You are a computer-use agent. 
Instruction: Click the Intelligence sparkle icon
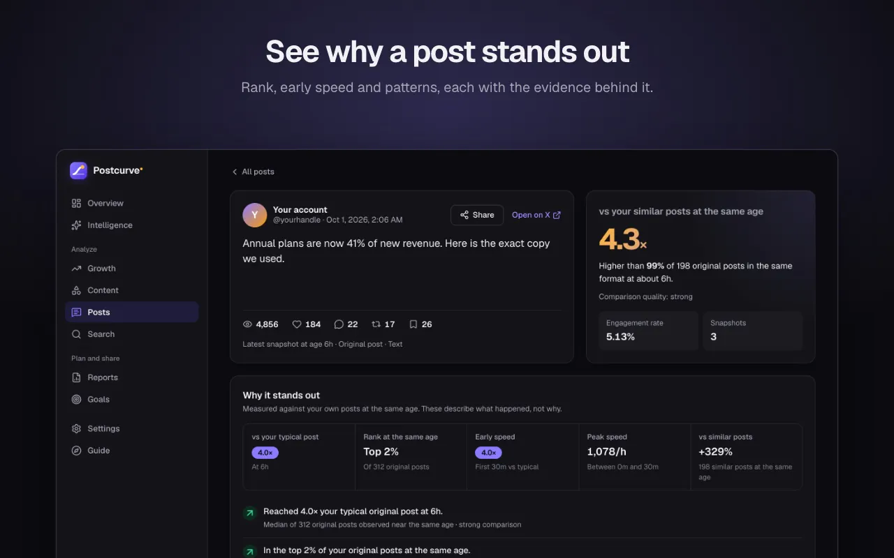pos(76,225)
